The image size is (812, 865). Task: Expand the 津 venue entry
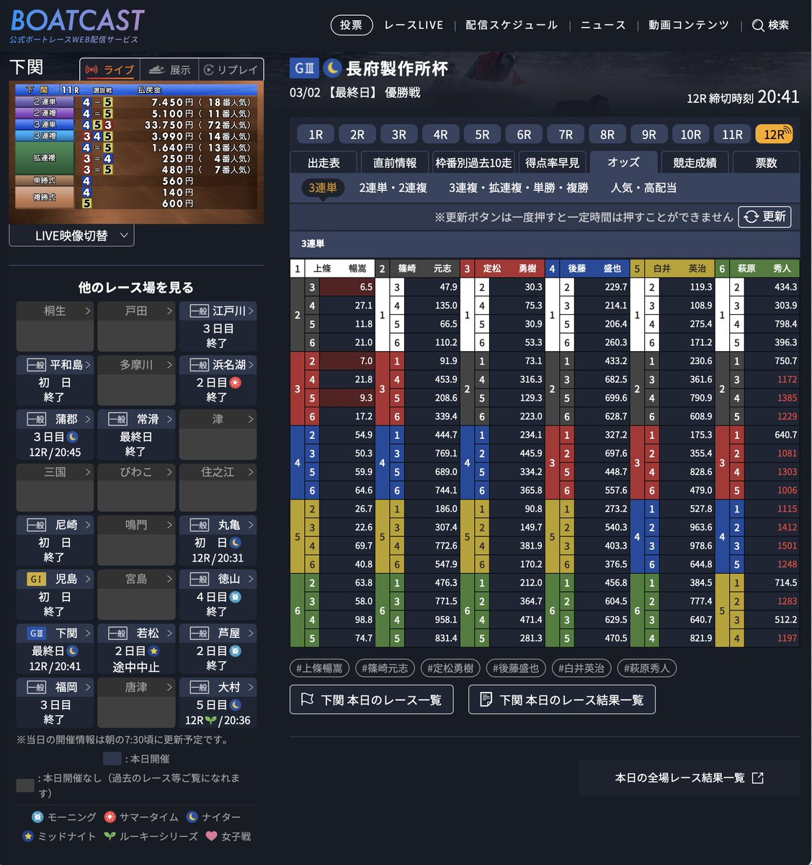(x=218, y=419)
